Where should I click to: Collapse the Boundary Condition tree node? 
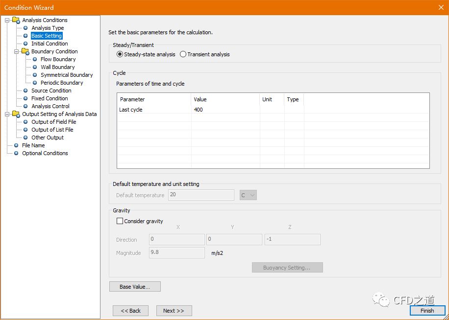tap(17, 51)
